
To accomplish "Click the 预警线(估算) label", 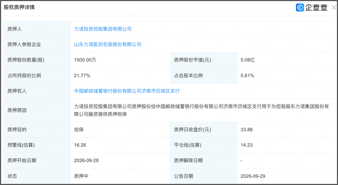I will tap(21, 145).
